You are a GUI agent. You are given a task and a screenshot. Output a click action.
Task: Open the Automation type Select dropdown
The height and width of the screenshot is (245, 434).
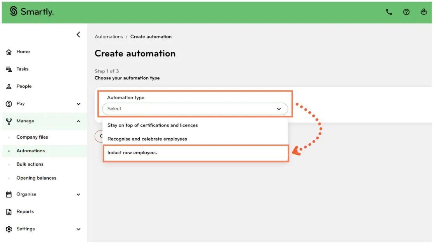(x=195, y=109)
